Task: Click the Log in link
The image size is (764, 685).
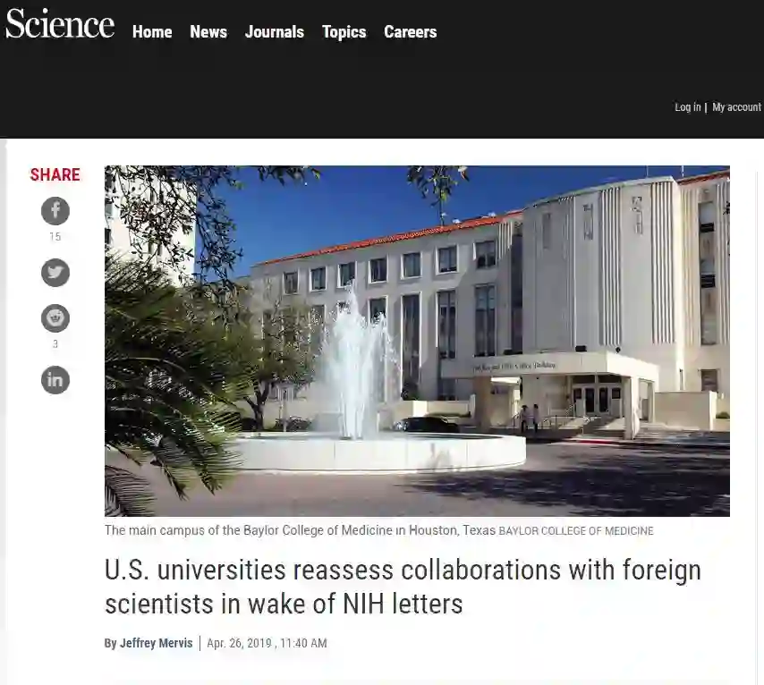Action: coord(687,107)
